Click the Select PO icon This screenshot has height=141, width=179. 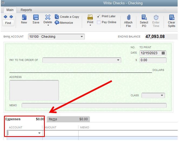tap(144, 18)
